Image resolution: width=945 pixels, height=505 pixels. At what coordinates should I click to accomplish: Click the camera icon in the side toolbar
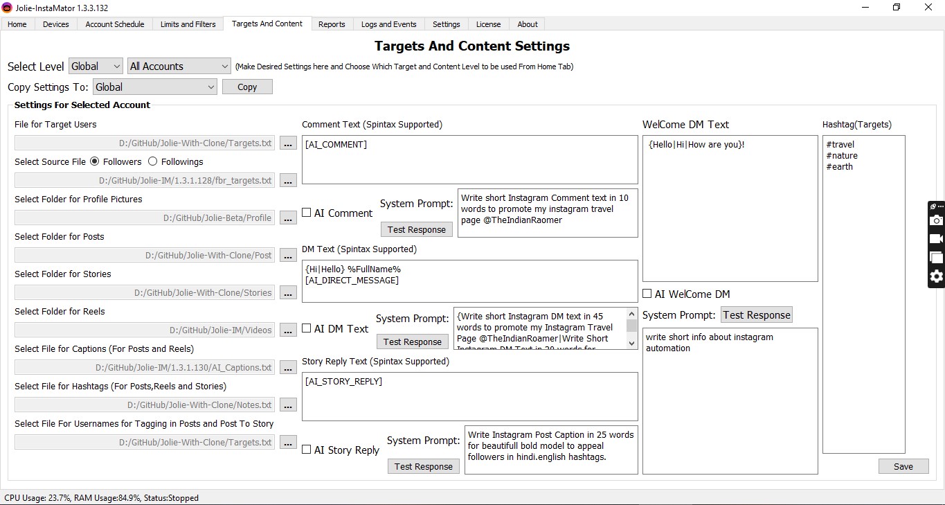(936, 220)
